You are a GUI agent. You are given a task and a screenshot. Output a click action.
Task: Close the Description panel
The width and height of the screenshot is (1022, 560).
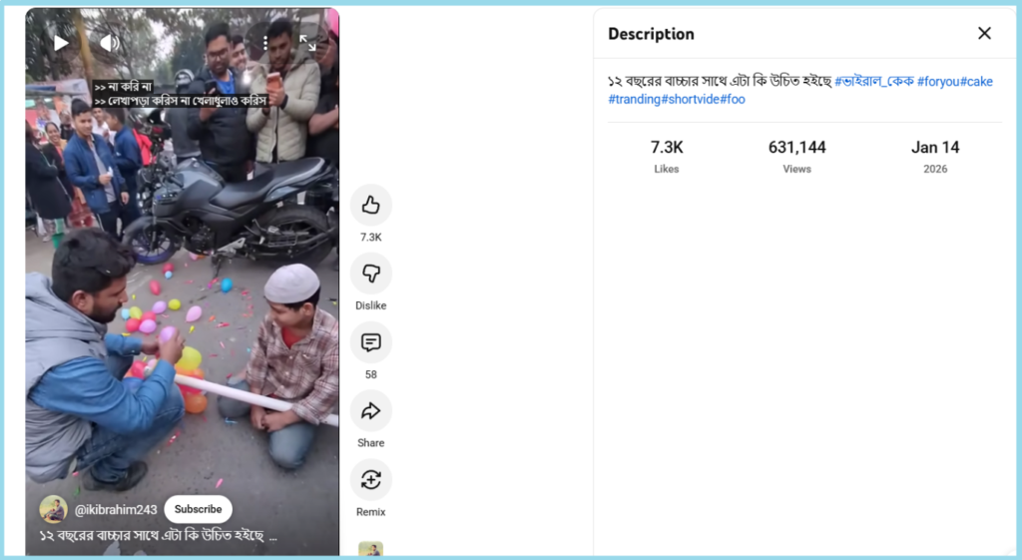[984, 33]
